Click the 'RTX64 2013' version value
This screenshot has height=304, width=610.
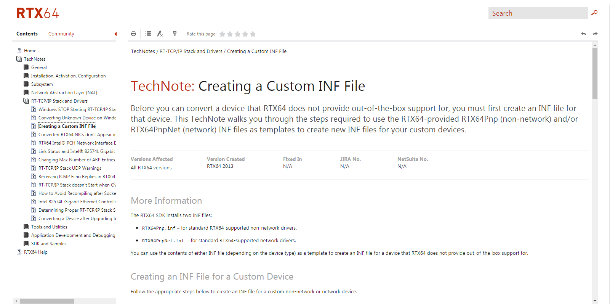[220, 166]
